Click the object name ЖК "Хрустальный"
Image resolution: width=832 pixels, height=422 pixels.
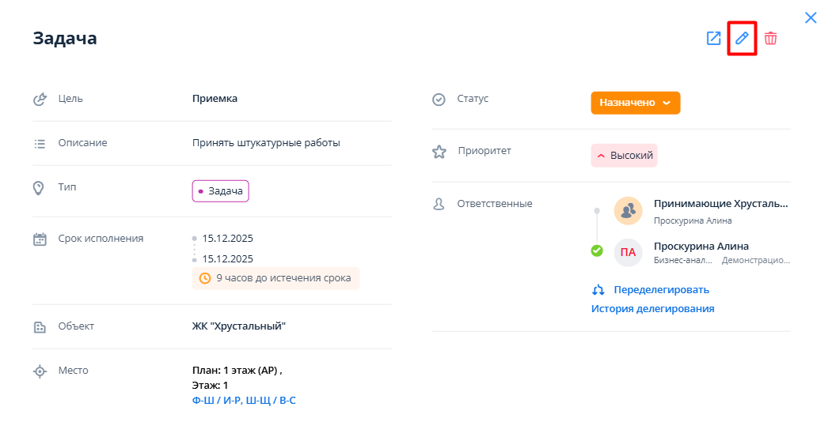pos(238,326)
